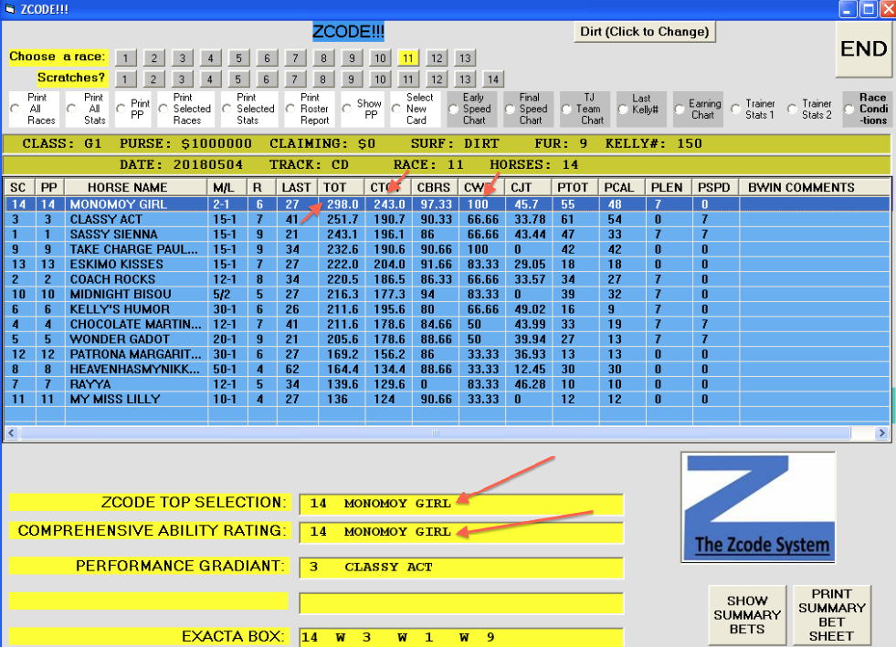
Task: Choose the Race Conditions radio option
Action: click(x=849, y=110)
